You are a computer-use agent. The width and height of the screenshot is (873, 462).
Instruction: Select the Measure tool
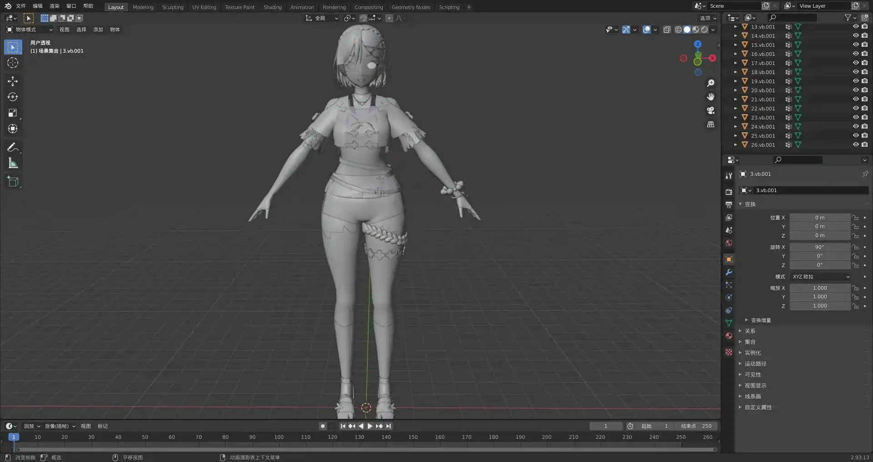point(13,163)
